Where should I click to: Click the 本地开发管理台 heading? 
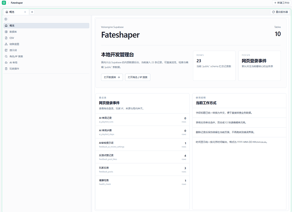[x=117, y=55]
